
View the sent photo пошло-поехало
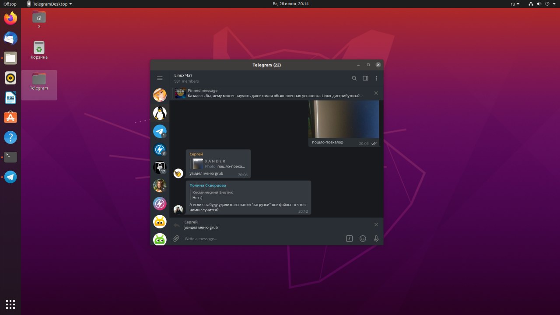coord(343,119)
